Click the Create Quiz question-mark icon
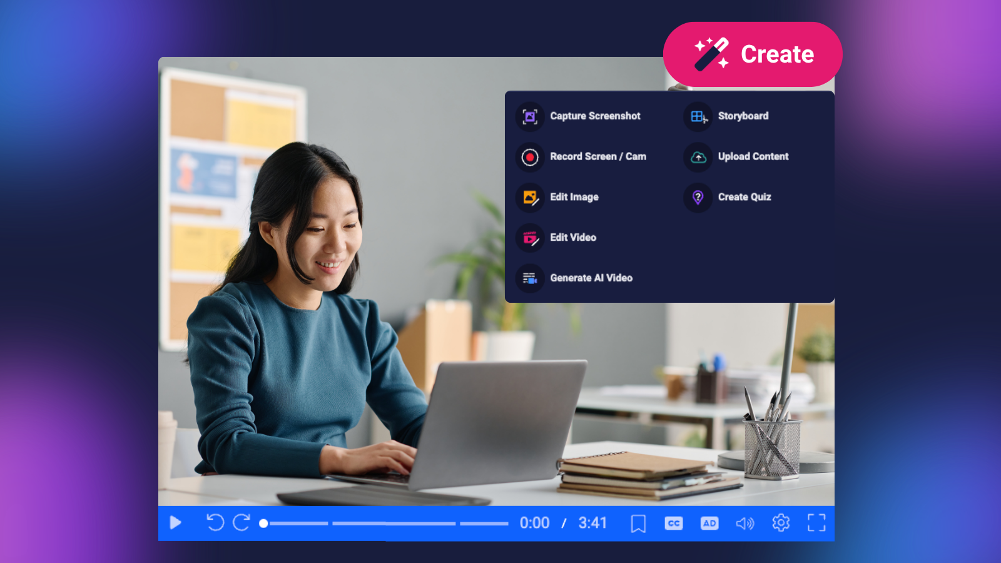Image resolution: width=1001 pixels, height=563 pixels. (x=698, y=198)
